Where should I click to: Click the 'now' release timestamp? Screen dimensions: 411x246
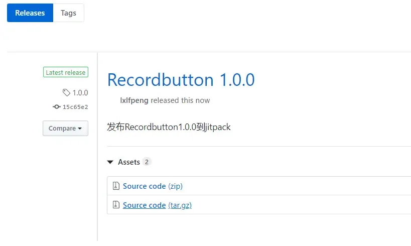pos(203,100)
